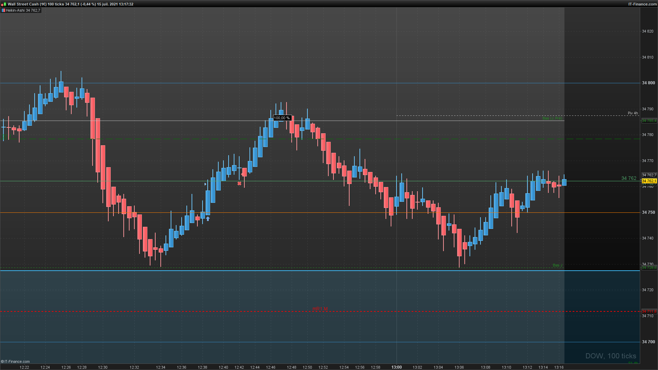Click the blue up-arrow buy signal marker
The image size is (658, 370).
click(x=208, y=219)
